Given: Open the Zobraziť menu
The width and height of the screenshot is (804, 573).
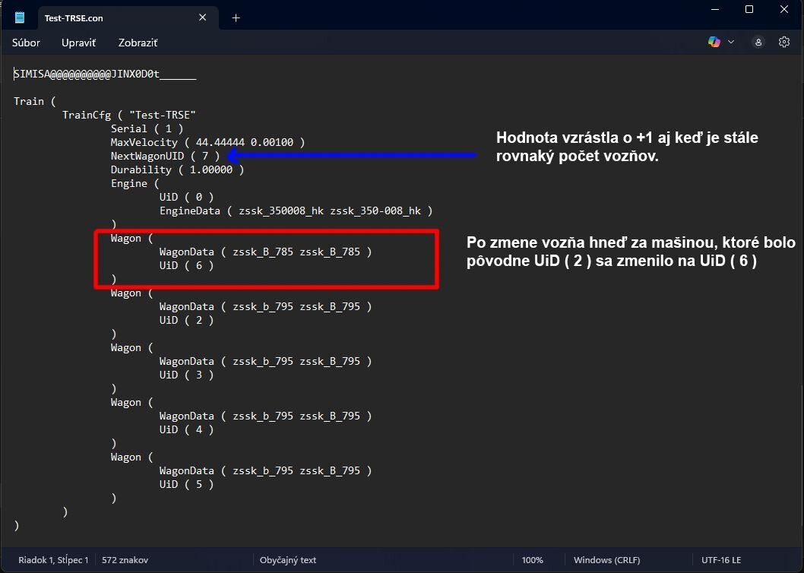Looking at the screenshot, I should click(138, 43).
